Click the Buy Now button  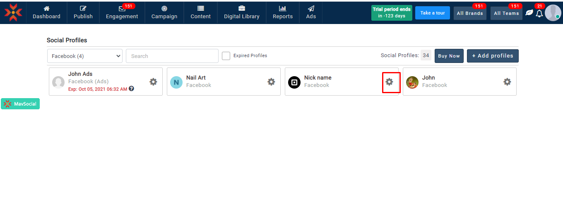click(449, 56)
